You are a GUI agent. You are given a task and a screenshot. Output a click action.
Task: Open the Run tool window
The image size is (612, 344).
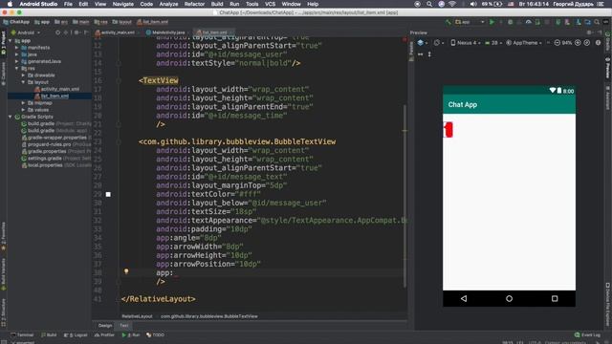[131, 335]
